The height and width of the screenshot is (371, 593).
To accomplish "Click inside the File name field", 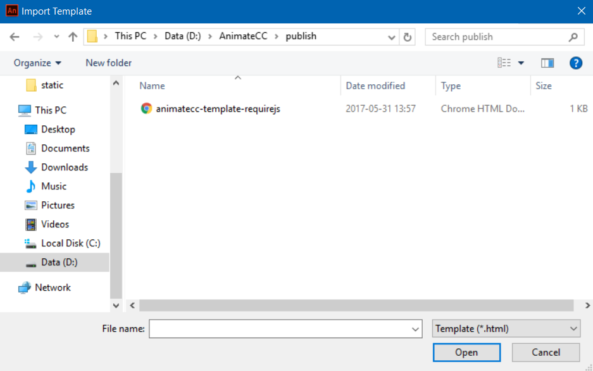I will (x=279, y=329).
